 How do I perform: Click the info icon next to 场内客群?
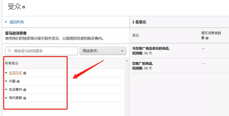(25, 98)
